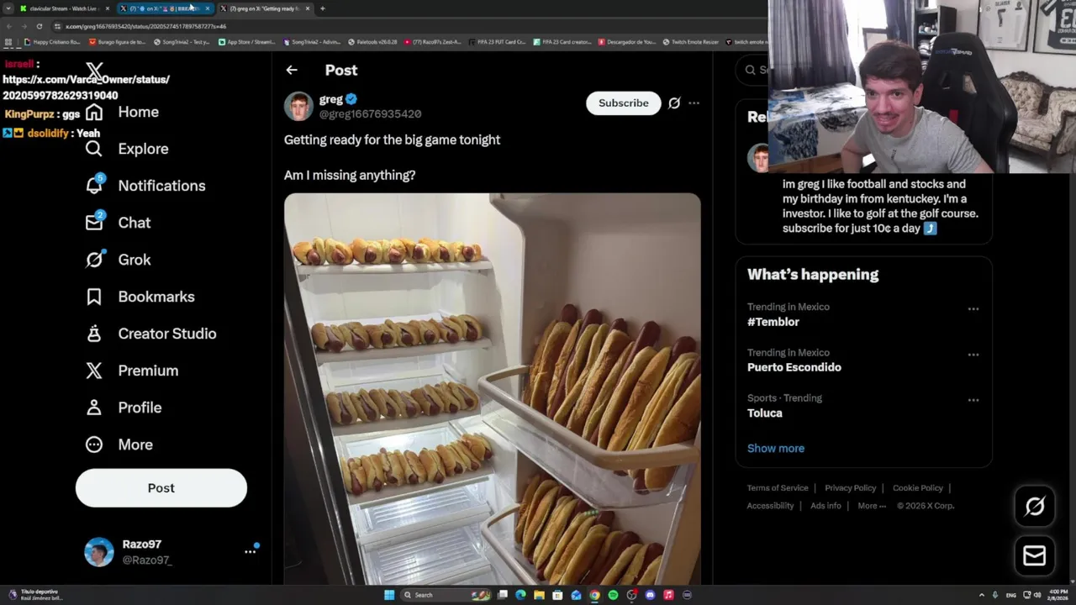
Task: Open Razo97 account switcher dots
Action: click(x=250, y=551)
